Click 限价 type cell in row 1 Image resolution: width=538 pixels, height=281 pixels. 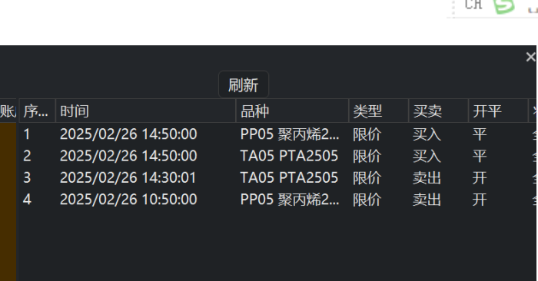tap(367, 134)
